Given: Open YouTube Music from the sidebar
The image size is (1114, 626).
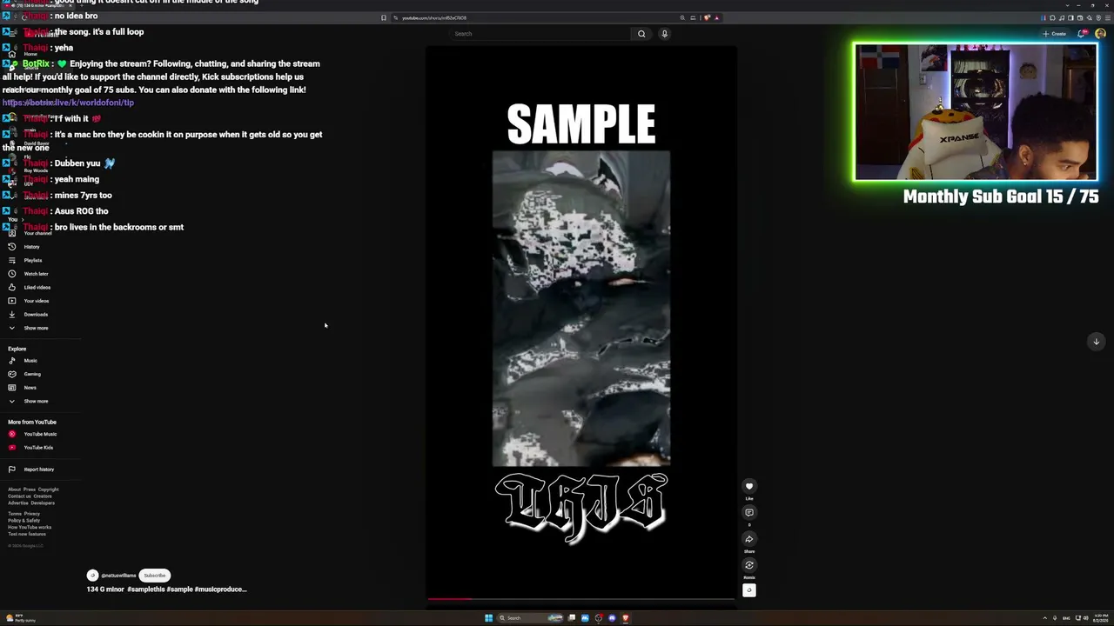Looking at the screenshot, I should [40, 434].
